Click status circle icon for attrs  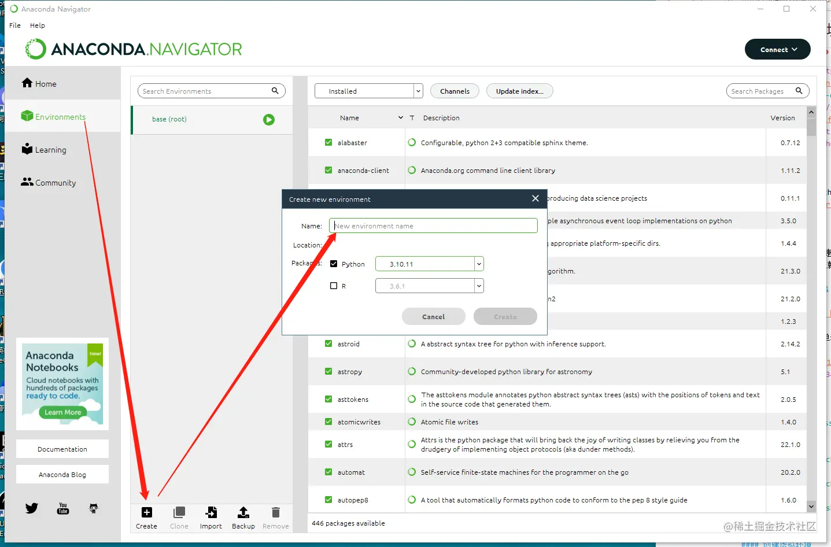click(412, 444)
